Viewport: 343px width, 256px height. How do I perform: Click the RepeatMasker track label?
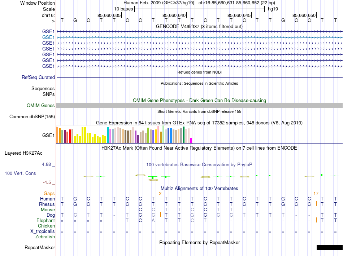[x=40, y=247]
